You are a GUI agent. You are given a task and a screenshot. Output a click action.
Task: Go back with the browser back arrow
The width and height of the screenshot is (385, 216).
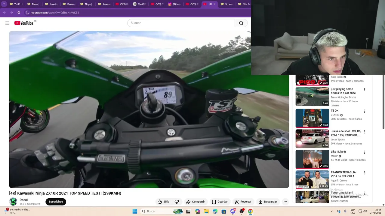click(4, 13)
